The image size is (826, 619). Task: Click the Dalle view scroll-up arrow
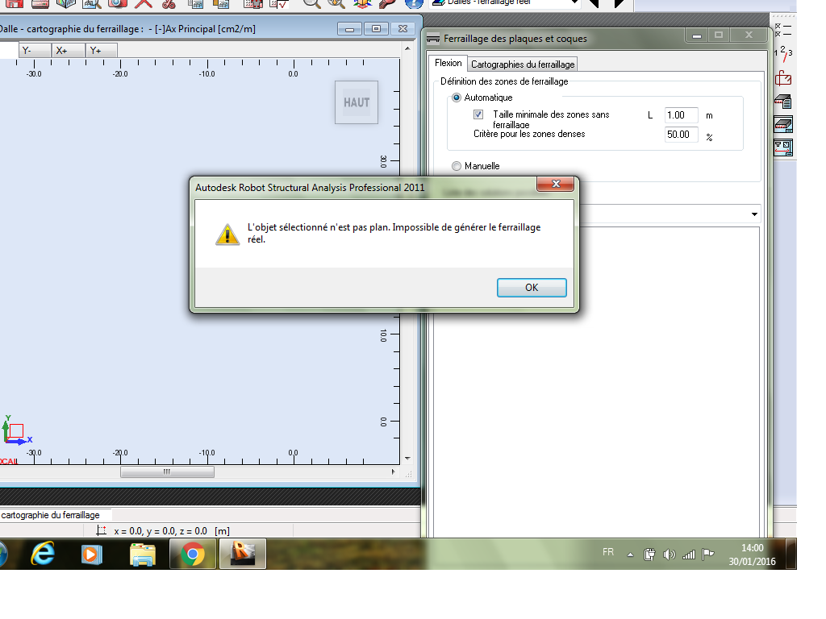407,48
